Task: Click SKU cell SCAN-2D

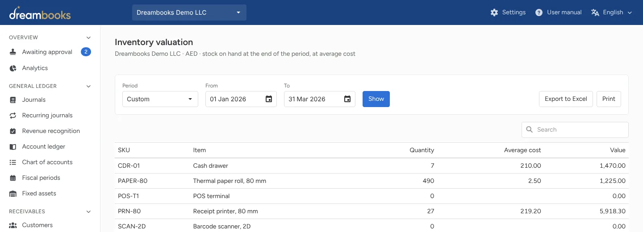Action: (x=132, y=227)
